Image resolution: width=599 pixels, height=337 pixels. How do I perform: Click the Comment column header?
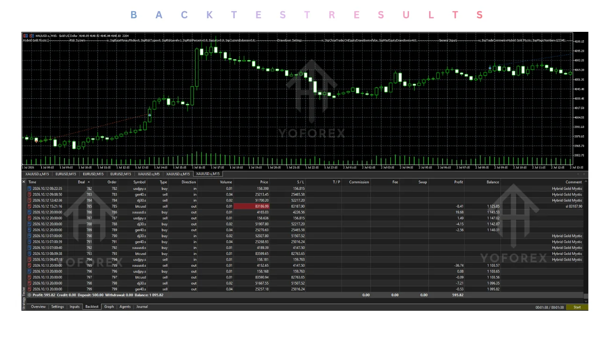tap(574, 182)
